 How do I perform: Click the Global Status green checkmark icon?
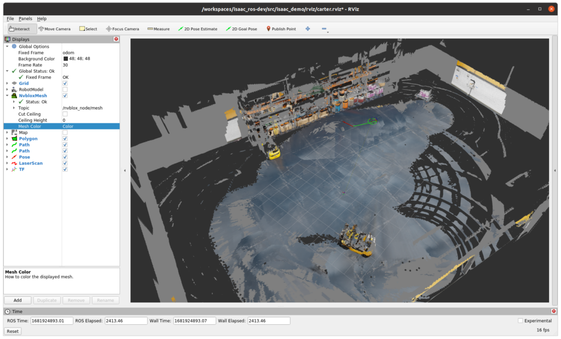point(14,71)
